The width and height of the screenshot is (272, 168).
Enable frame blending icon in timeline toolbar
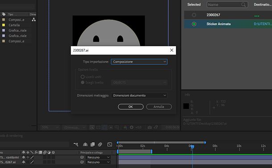(93, 144)
